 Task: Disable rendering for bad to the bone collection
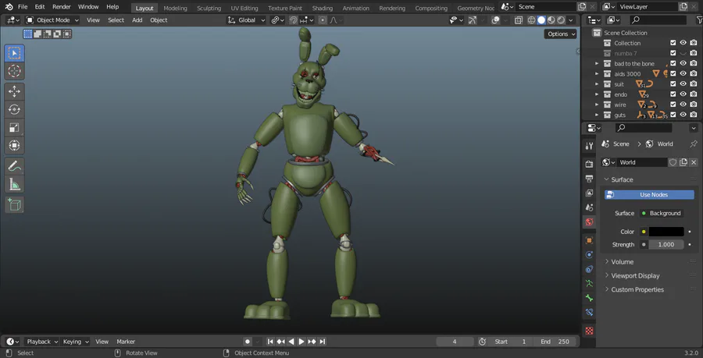[694, 63]
